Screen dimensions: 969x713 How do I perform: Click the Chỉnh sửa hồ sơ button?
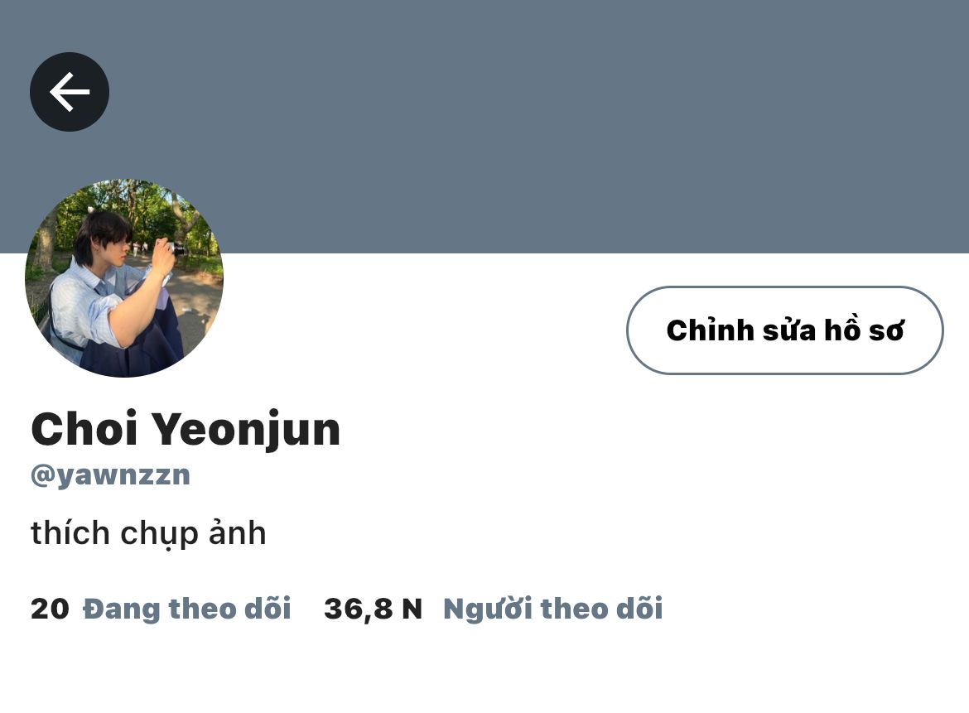[785, 330]
